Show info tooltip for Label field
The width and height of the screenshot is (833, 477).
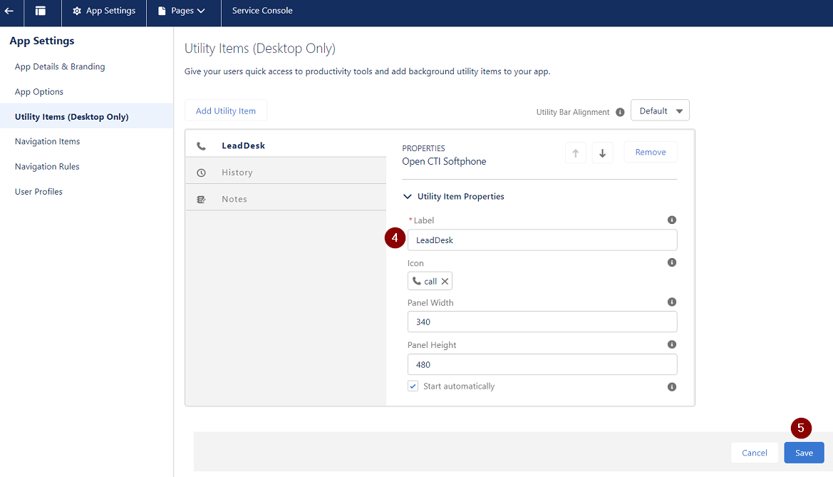[x=672, y=220]
